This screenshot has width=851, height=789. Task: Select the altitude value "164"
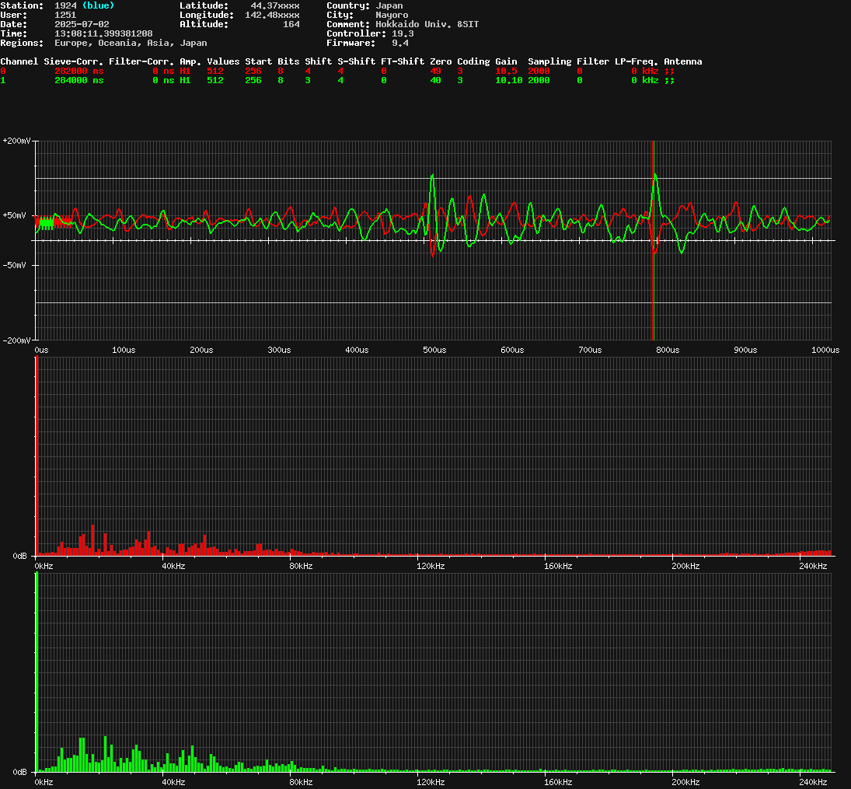(x=291, y=24)
